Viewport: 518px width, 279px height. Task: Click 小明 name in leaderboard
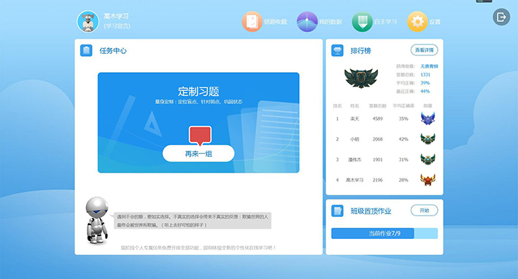(x=355, y=139)
